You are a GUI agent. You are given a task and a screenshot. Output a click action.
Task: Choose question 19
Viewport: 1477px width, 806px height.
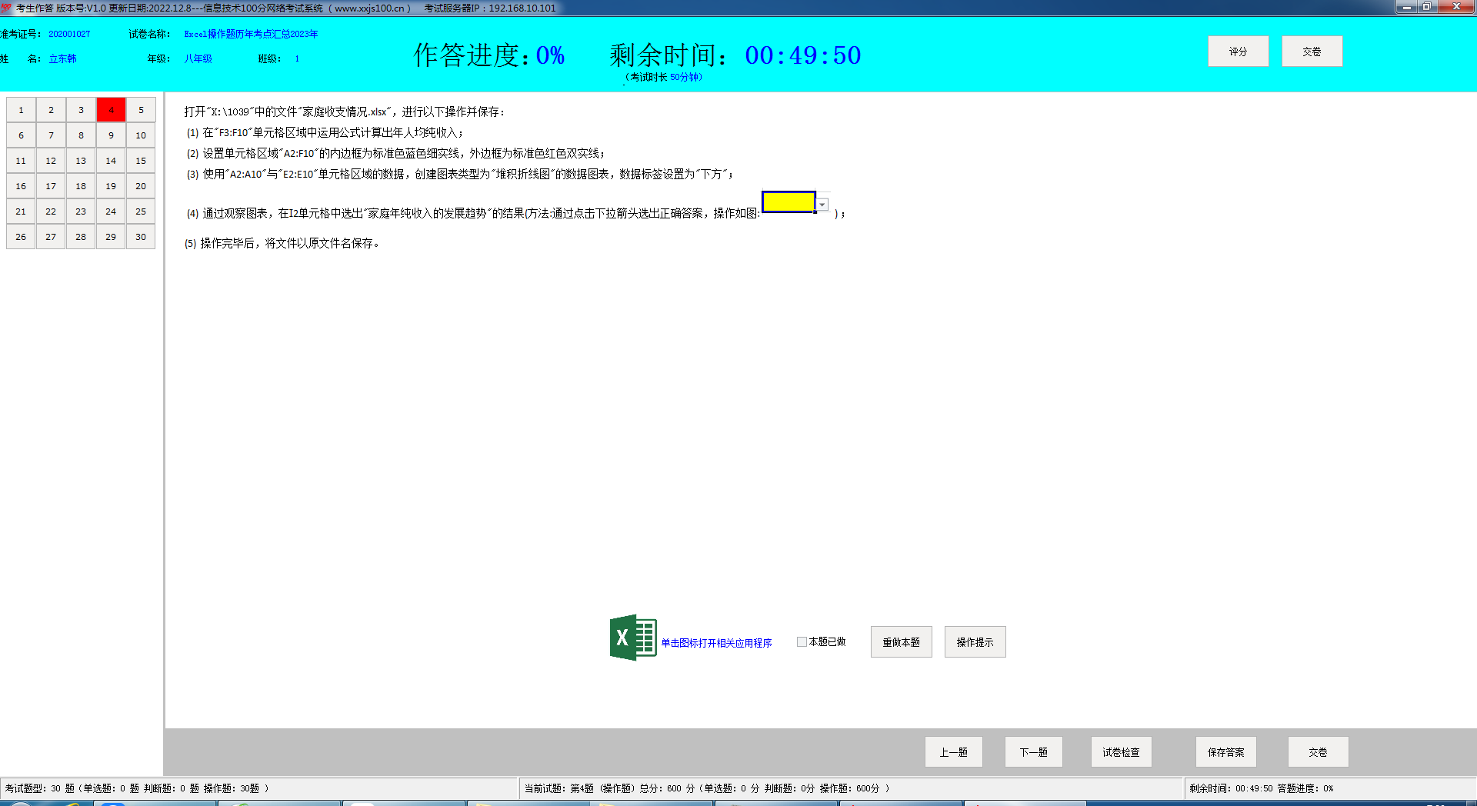click(111, 186)
